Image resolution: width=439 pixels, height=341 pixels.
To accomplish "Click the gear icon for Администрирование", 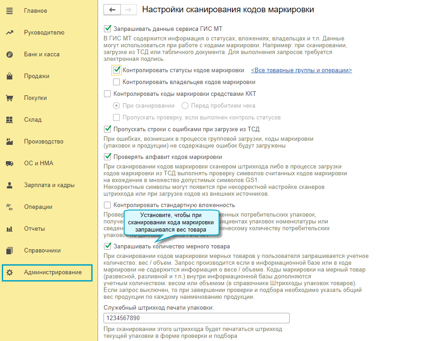I will click(10, 272).
